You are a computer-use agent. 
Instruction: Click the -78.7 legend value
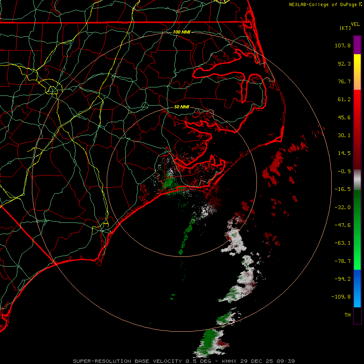[x=343, y=261]
